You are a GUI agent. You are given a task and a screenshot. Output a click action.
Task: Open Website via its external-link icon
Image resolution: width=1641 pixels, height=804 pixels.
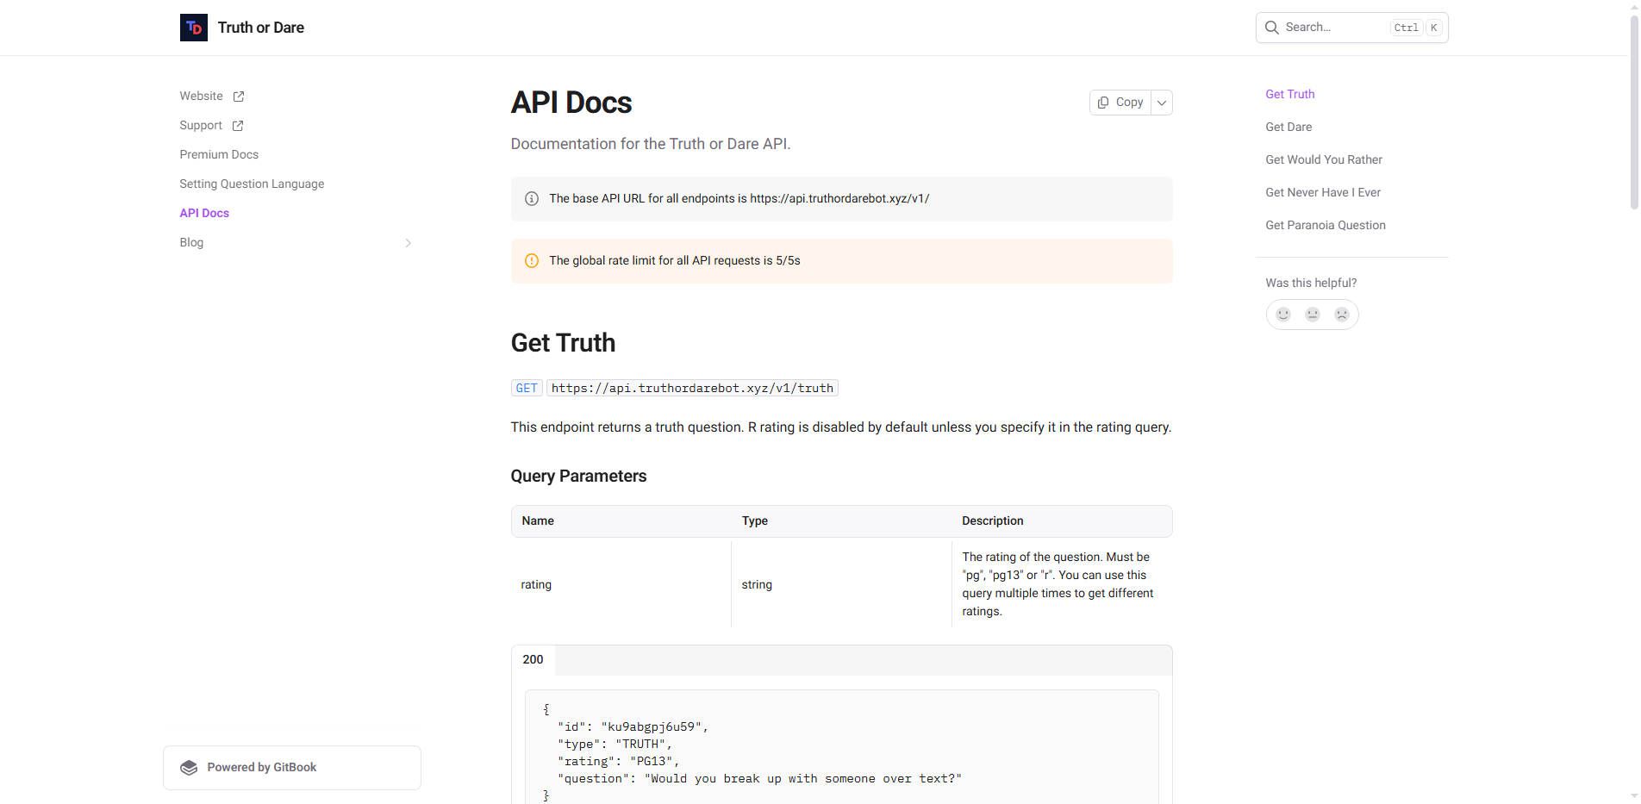pyautogui.click(x=238, y=96)
